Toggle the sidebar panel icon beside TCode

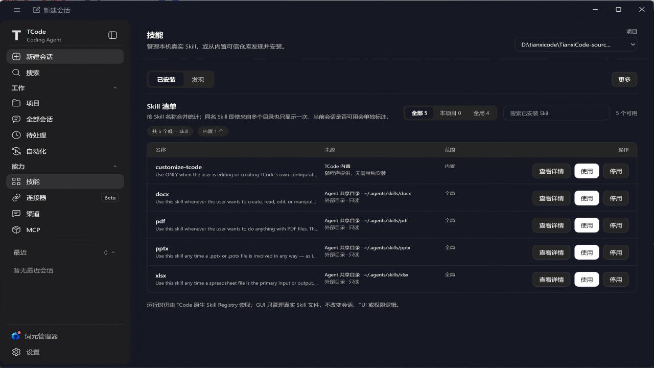(113, 35)
